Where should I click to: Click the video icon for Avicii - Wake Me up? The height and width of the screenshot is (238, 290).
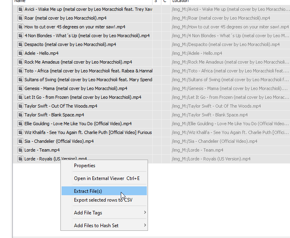(x=20, y=9)
